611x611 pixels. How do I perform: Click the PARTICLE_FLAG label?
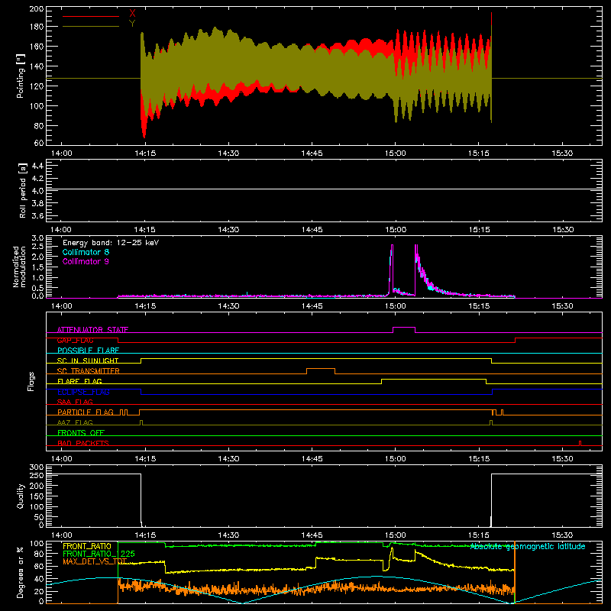coord(86,412)
